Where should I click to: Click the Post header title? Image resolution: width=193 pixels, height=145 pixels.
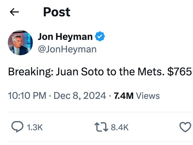(57, 12)
